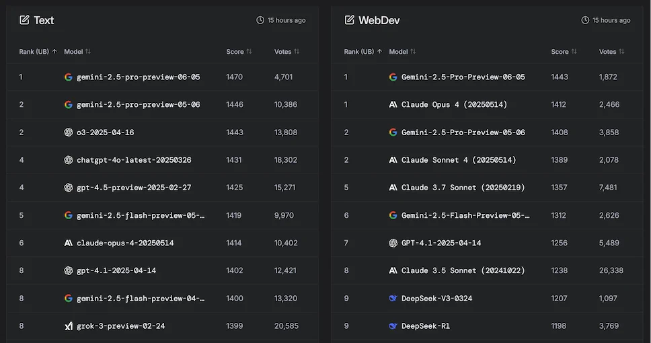Click votes 20,585 in Text table
The image size is (651, 343).
coord(286,326)
